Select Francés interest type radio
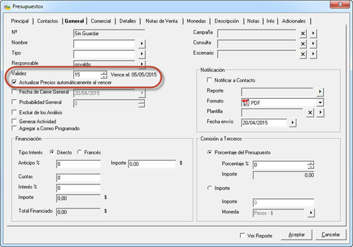 (x=79, y=152)
